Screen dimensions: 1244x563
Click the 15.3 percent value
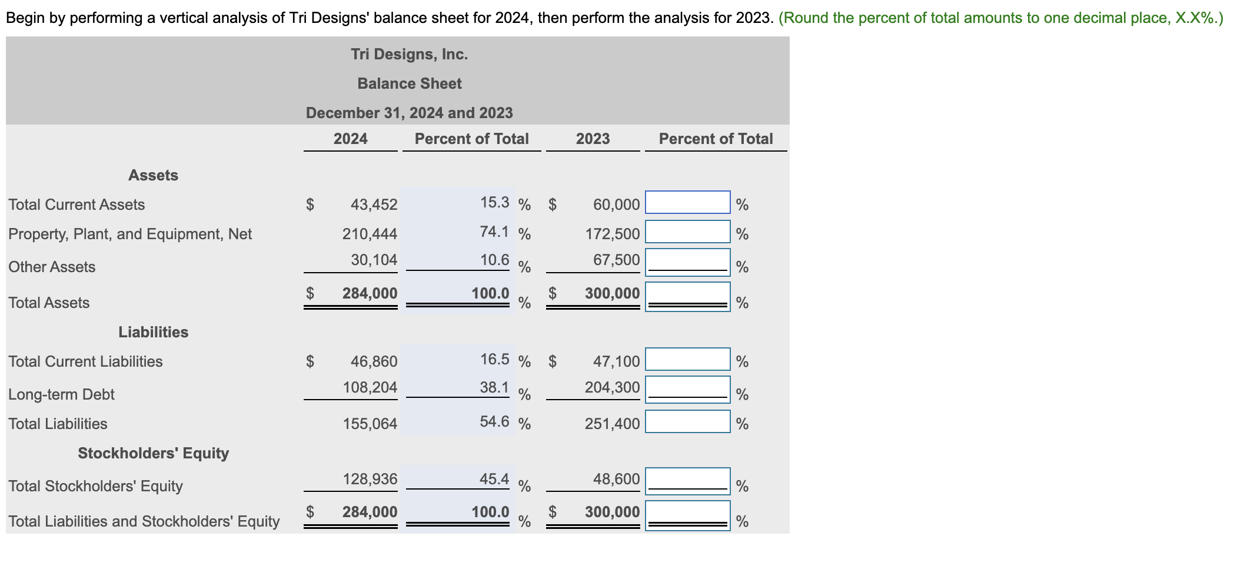(x=494, y=202)
